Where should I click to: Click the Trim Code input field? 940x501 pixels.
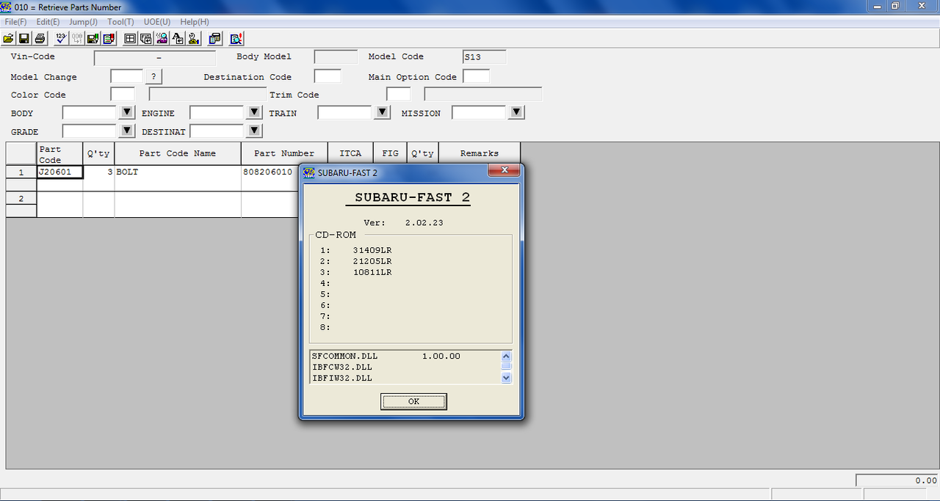[x=398, y=94]
